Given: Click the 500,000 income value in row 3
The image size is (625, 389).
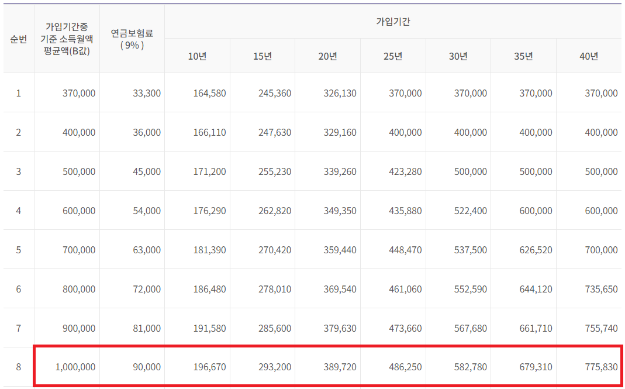Looking at the screenshot, I should [x=78, y=171].
